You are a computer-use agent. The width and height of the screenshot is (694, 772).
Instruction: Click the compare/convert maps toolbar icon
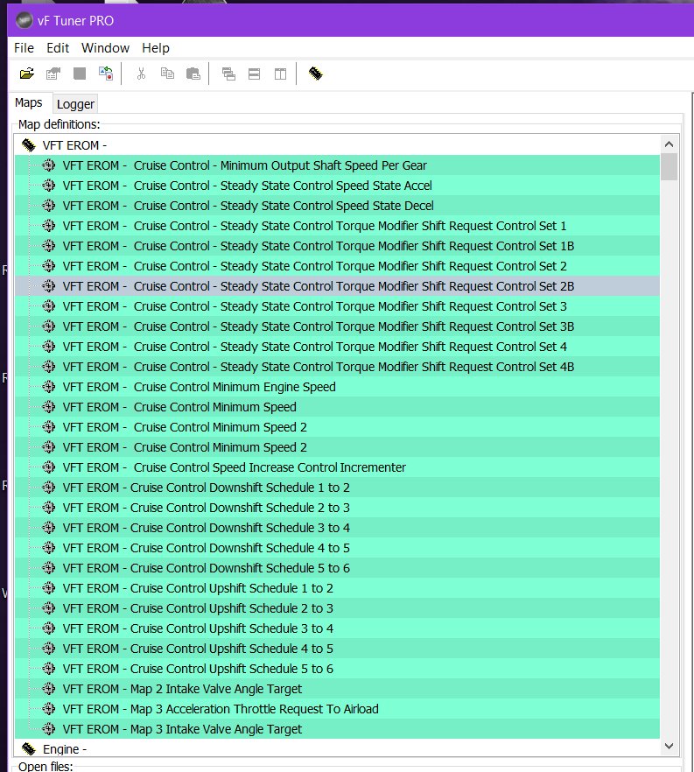[x=106, y=74]
